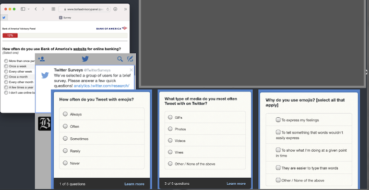Click the Safari forward arrow
Image resolution: width=369 pixels, height=190 pixels.
43,9
